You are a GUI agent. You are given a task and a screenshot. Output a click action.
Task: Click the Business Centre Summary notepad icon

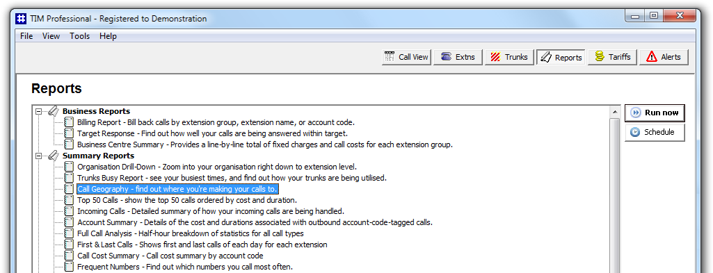point(69,144)
